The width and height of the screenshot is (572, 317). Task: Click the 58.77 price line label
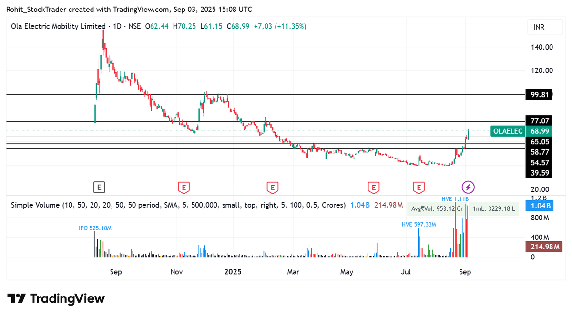(x=539, y=152)
